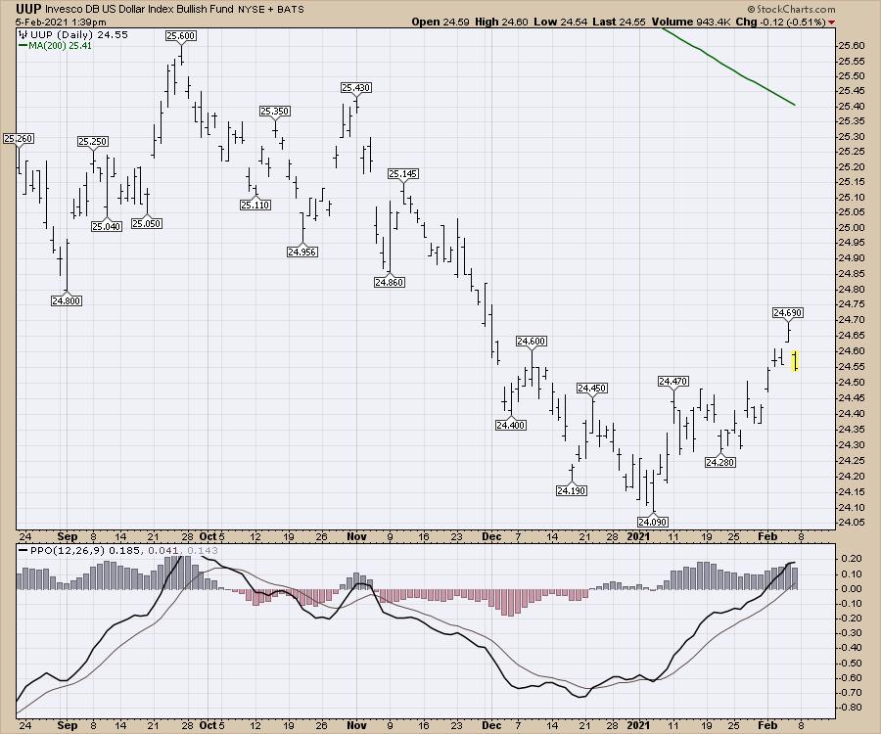Click the 25.145 price callout
The height and width of the screenshot is (734, 881).
(x=402, y=173)
